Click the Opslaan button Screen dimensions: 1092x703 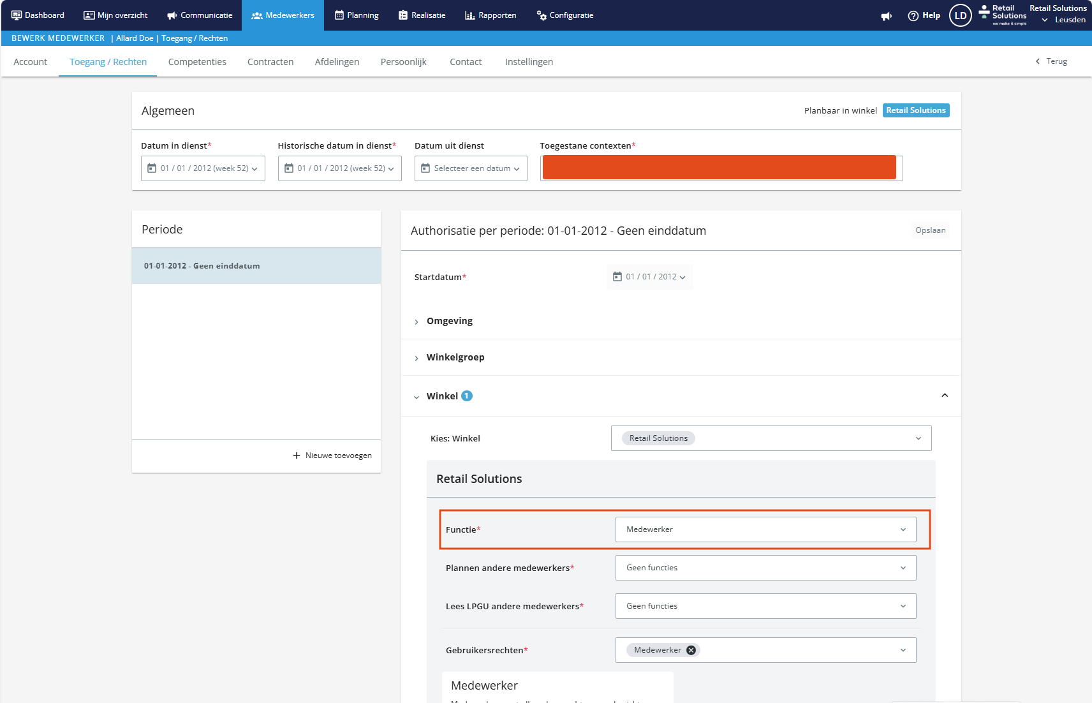930,230
